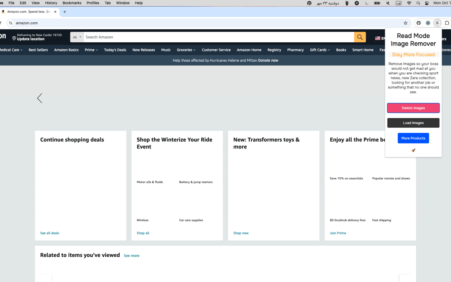Open the Read Mode Image Remover extension icon
451x282 pixels.
click(437, 23)
